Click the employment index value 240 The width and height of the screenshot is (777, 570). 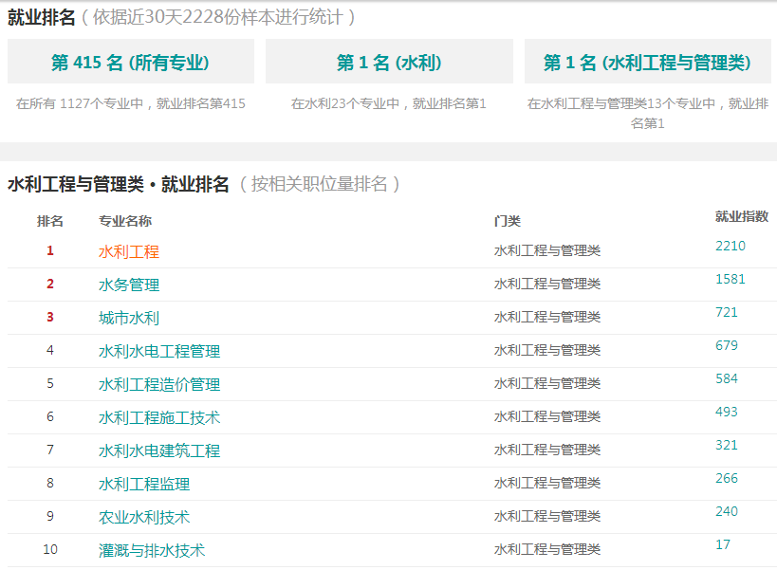click(727, 511)
